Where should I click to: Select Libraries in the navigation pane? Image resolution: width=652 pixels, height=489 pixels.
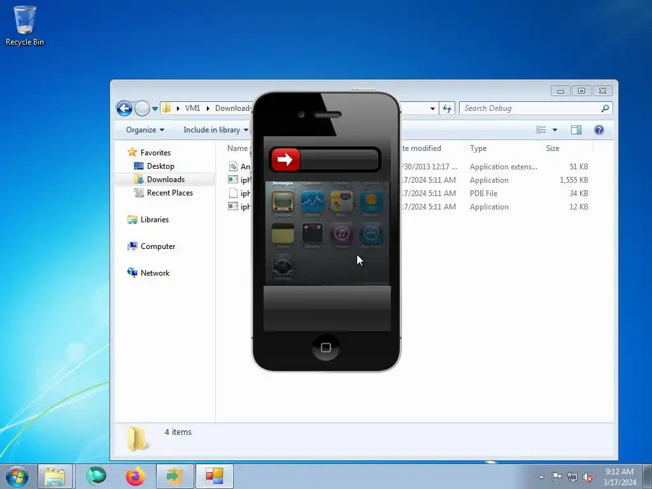pyautogui.click(x=154, y=220)
